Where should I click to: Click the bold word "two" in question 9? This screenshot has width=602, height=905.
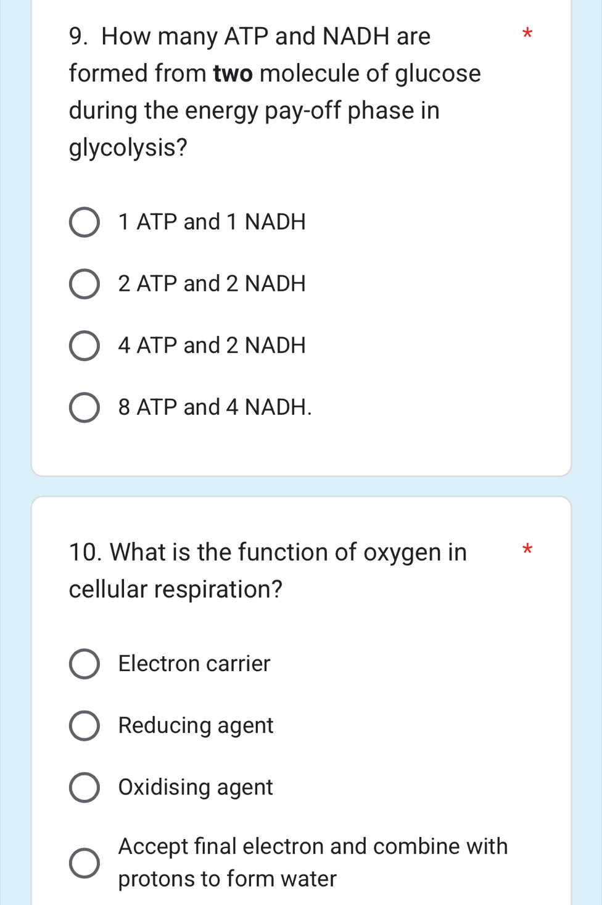(x=233, y=73)
